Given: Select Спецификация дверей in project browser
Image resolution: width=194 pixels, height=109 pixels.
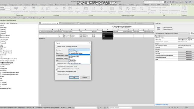Looking at the screenshot, I should [x=6, y=63].
